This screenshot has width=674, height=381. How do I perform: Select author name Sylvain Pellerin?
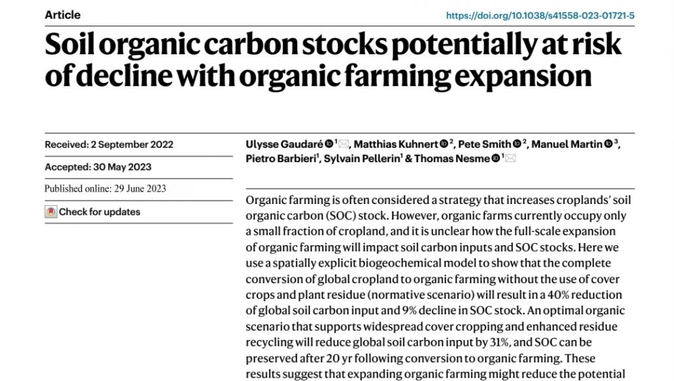(362, 159)
